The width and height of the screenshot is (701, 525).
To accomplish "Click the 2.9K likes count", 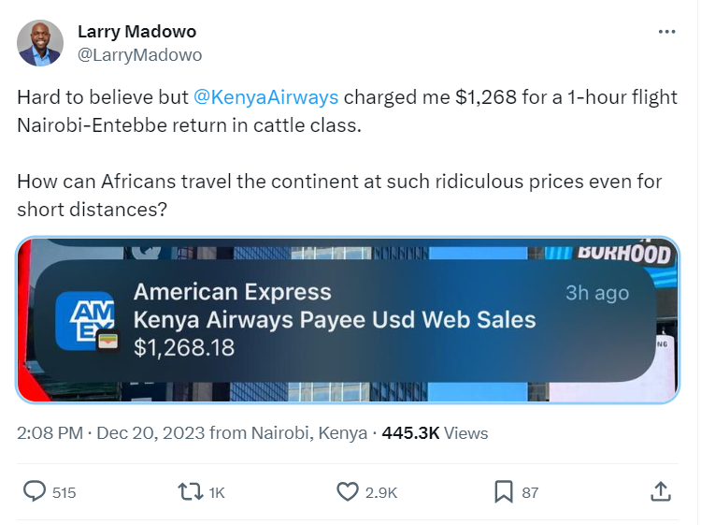I will (380, 492).
